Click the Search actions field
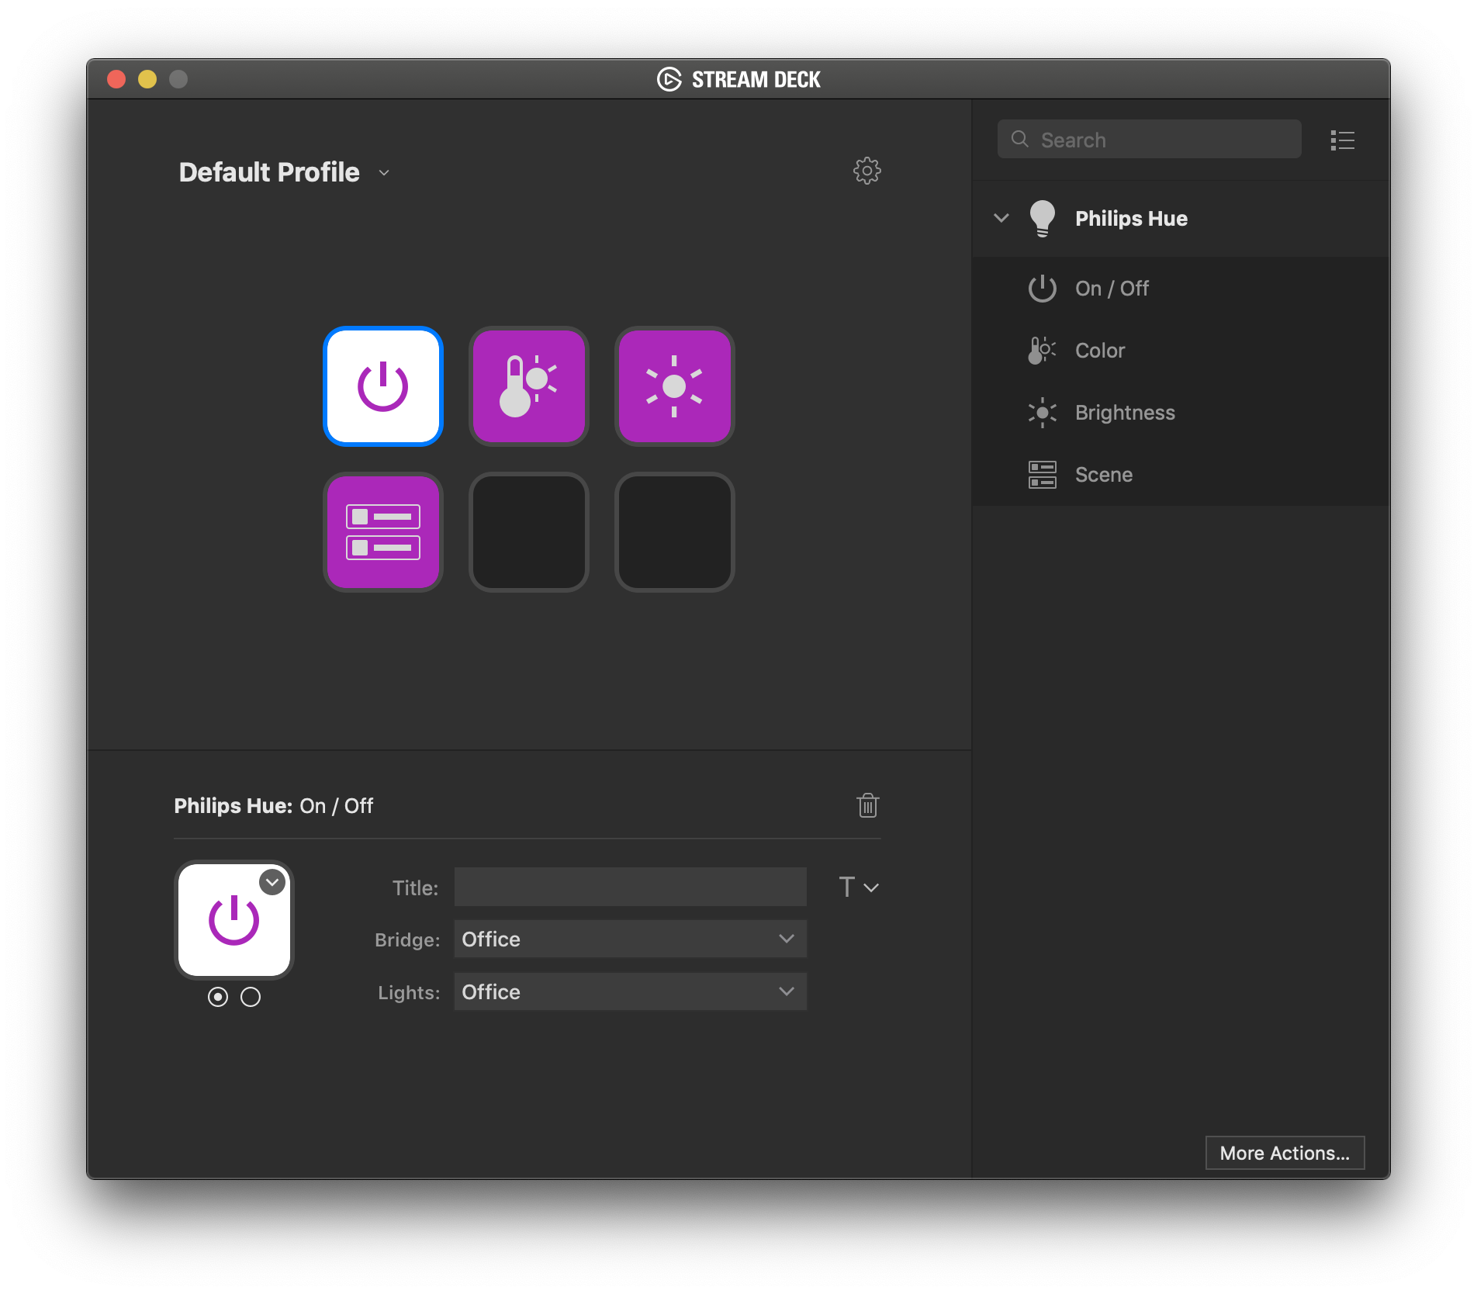The width and height of the screenshot is (1477, 1294). coord(1149,140)
